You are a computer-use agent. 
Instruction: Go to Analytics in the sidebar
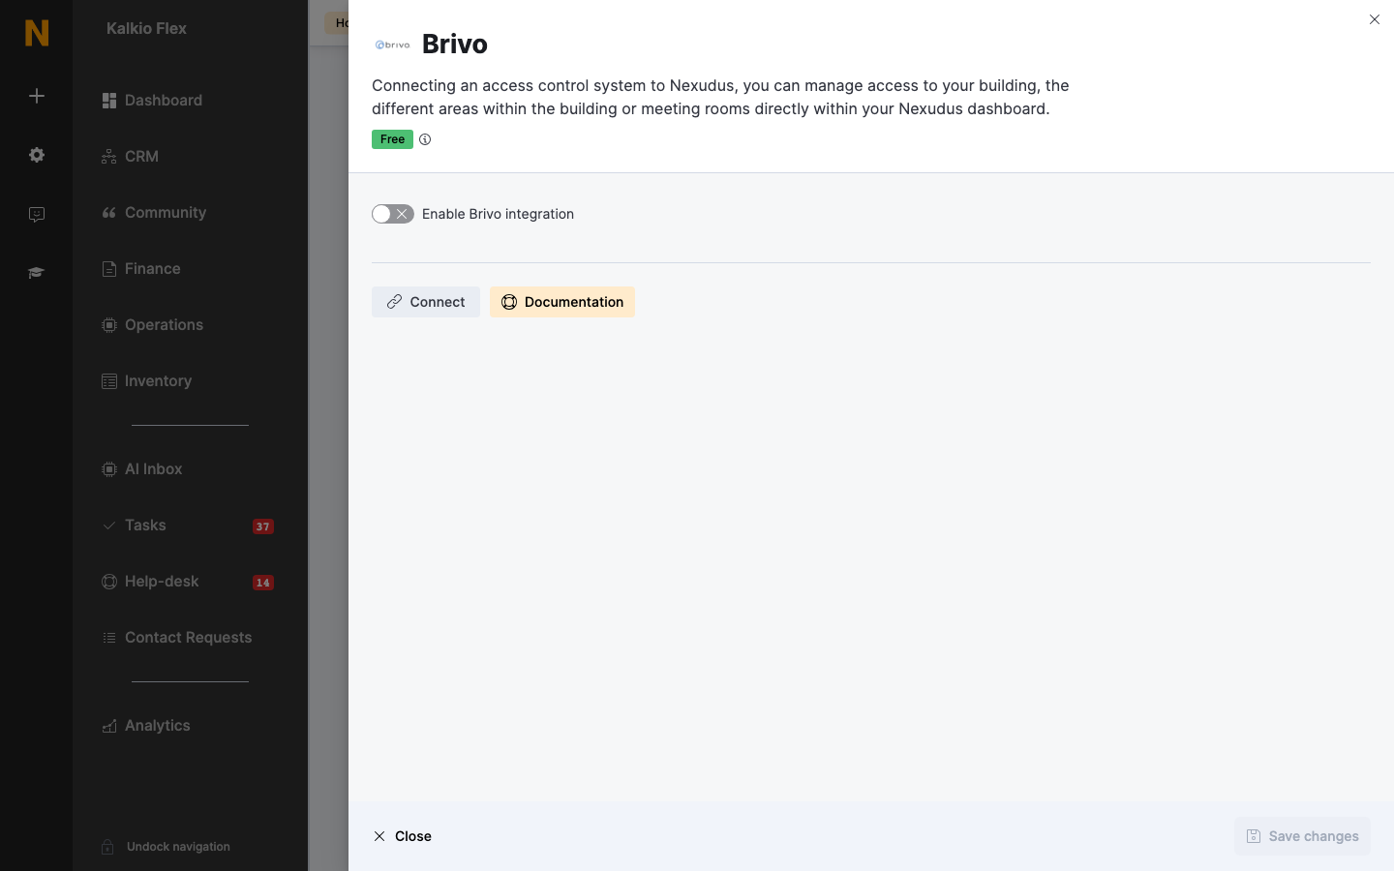tap(145, 726)
